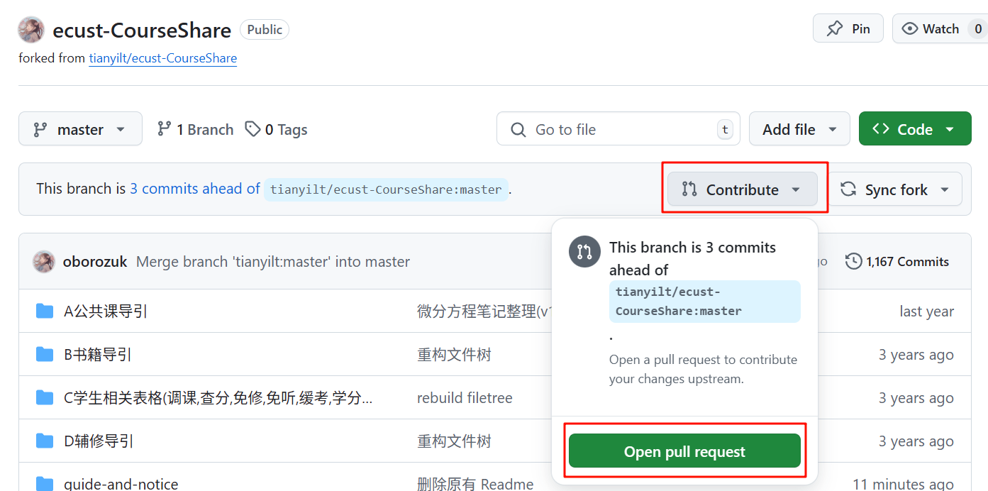Open the master branch switcher dropdown

80,129
